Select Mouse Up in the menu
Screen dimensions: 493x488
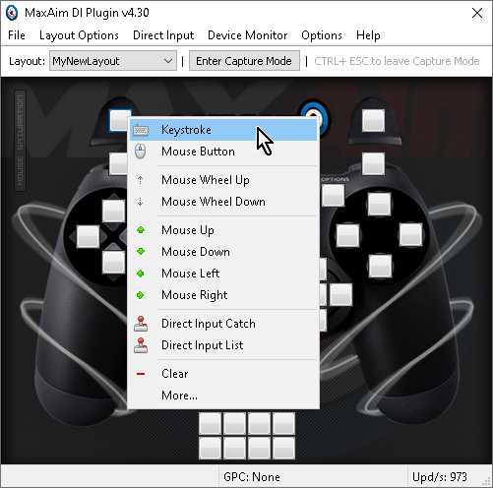tap(223, 230)
